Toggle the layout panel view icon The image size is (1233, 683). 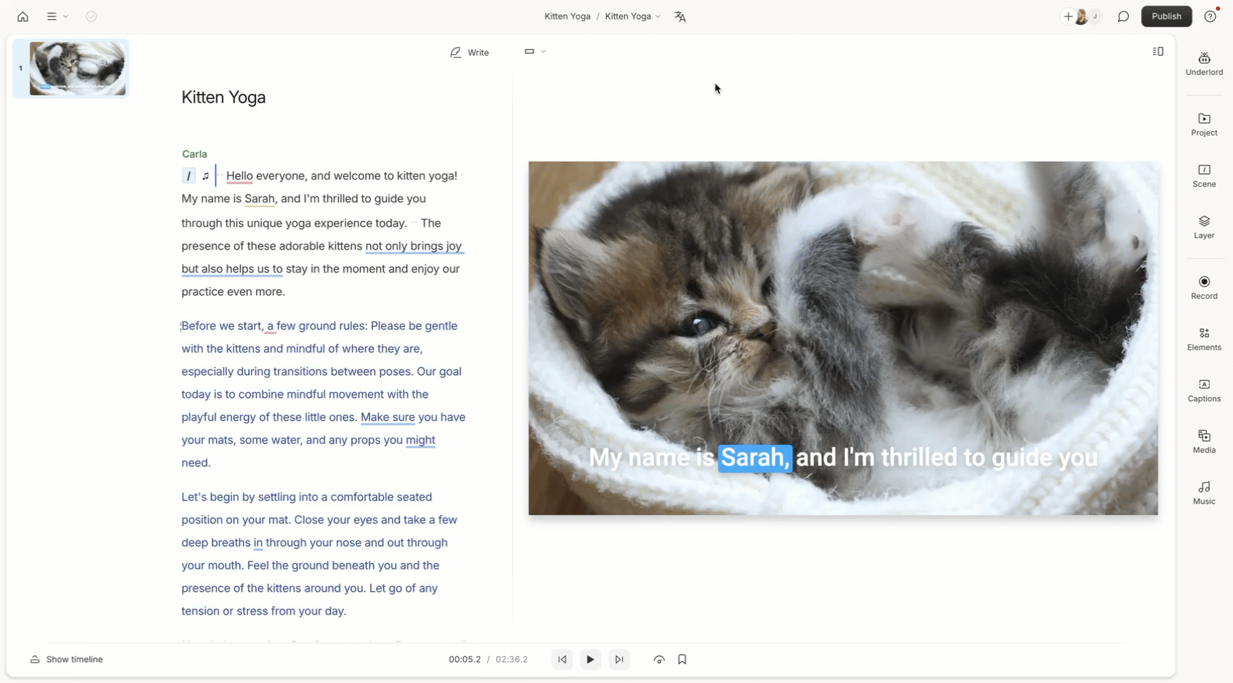point(1158,51)
